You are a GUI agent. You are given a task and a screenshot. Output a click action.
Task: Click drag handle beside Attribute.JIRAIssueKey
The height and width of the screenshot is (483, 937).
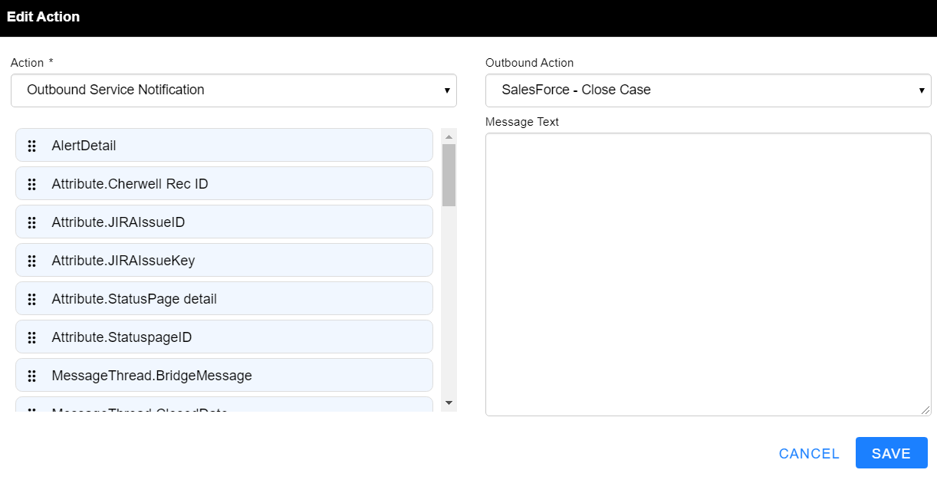tap(32, 261)
